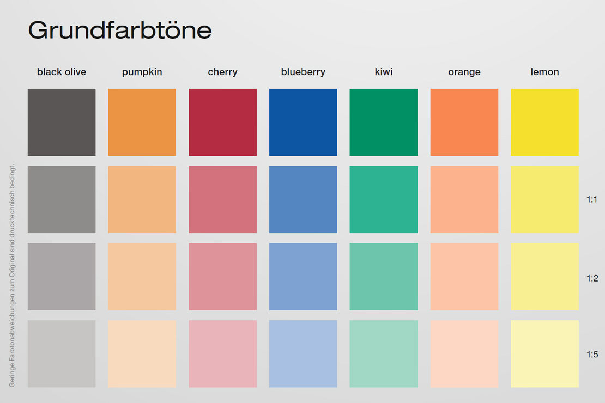Screen dimensions: 605x403
Task: Choose the 1:5 lemon tint swatch
Action: 544,354
